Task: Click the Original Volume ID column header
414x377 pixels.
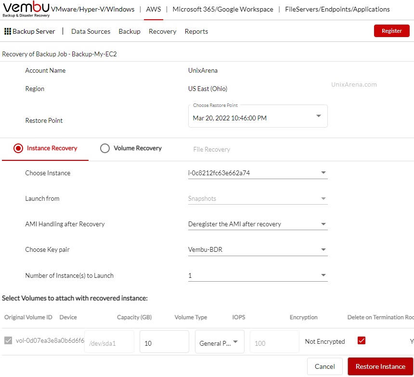Action: [x=28, y=317]
